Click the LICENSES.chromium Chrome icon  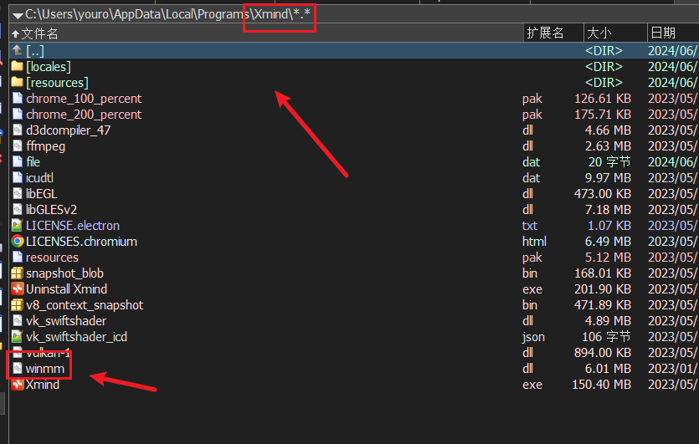click(x=18, y=242)
